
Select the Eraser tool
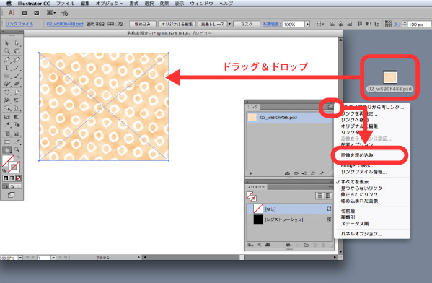point(17,84)
